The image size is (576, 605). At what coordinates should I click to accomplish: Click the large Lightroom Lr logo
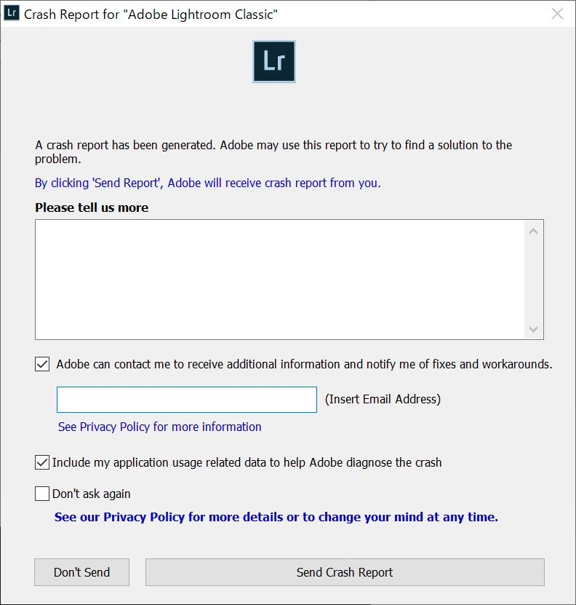(x=274, y=62)
